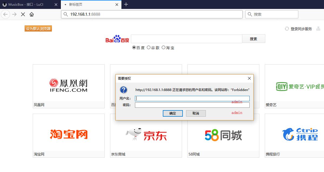Click the 京东商城 caption text

(x=118, y=154)
